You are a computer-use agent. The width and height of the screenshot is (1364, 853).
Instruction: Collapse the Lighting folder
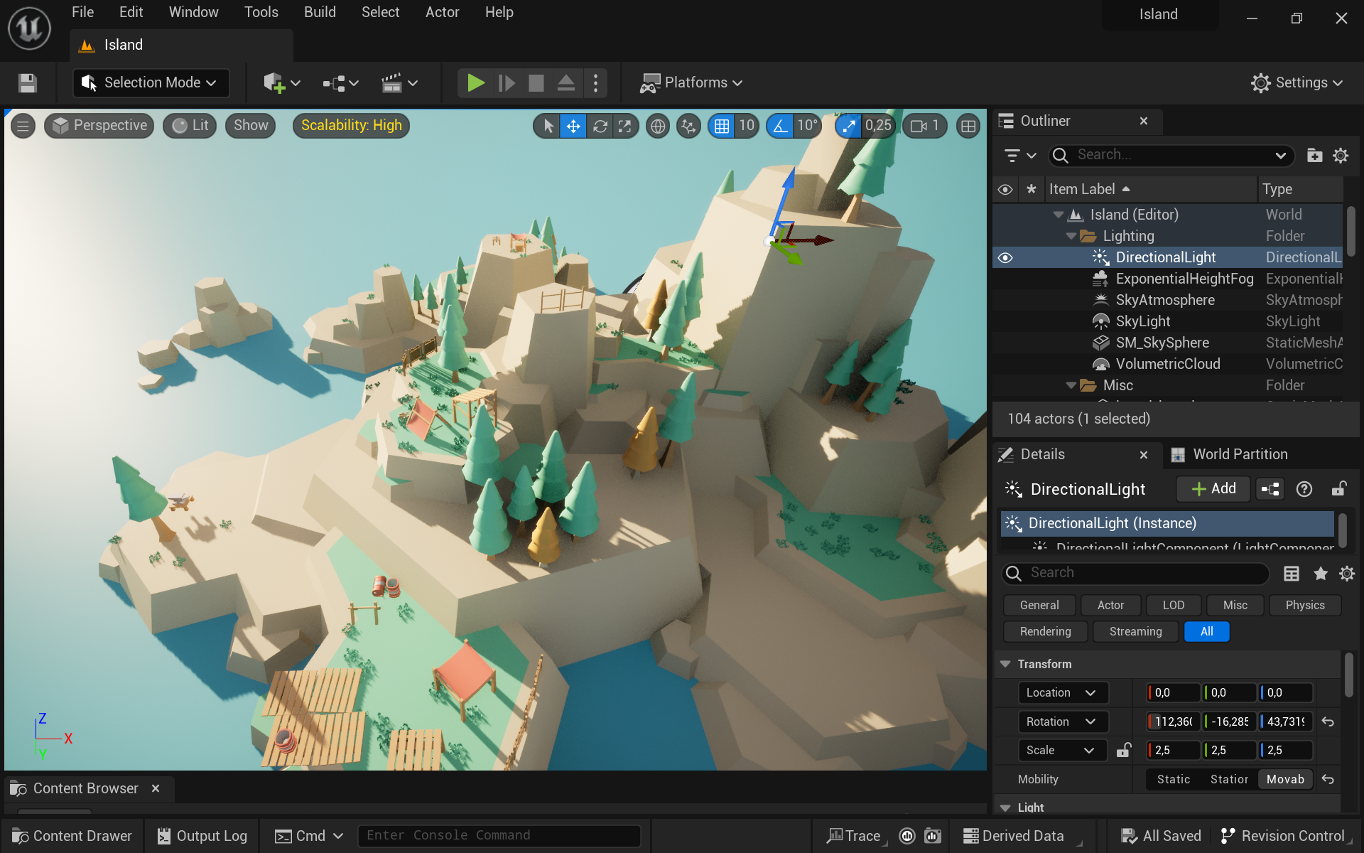point(1071,236)
